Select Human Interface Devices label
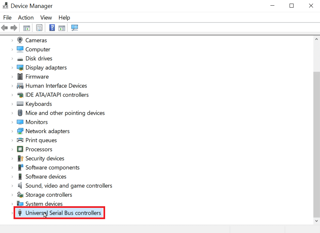This screenshot has height=233, width=320. 56,86
